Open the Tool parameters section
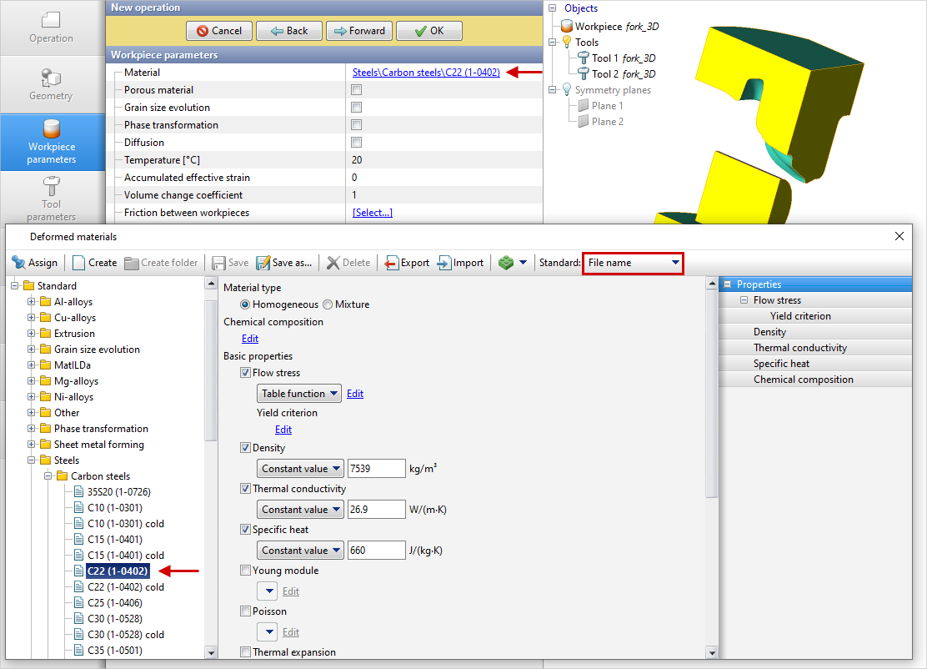Image resolution: width=927 pixels, height=669 pixels. (x=52, y=198)
